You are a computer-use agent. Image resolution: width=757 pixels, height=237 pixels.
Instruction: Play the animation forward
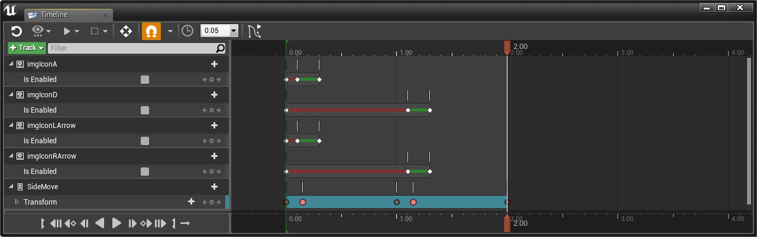(x=117, y=223)
